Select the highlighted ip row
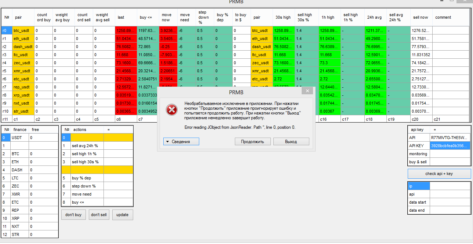This screenshot has width=473, height=244. coord(418,186)
